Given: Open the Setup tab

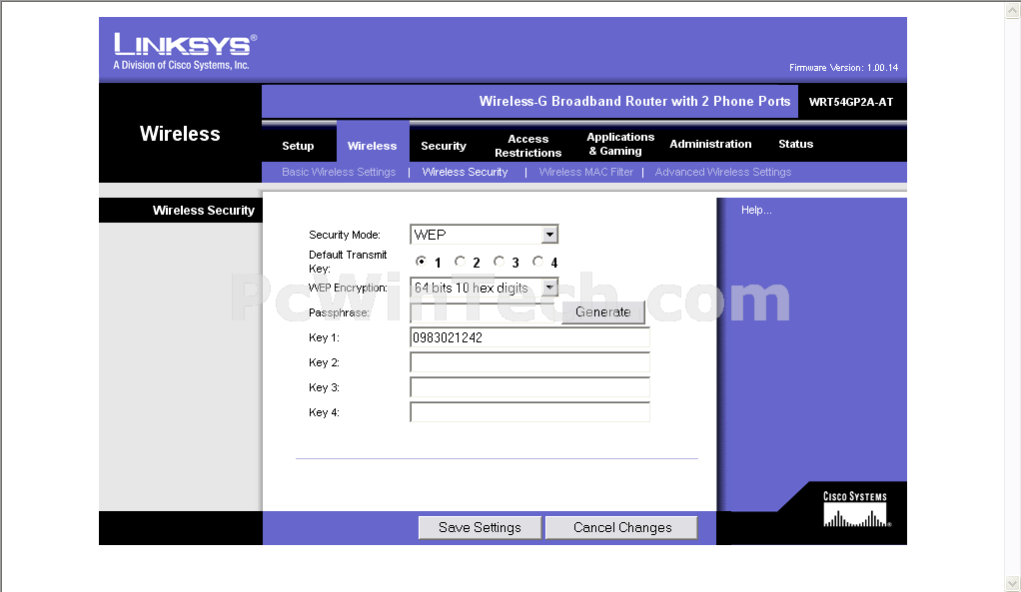Looking at the screenshot, I should [299, 146].
